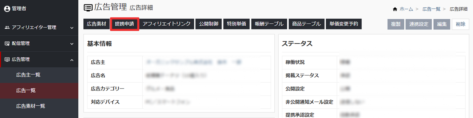Click the 広告管理 page header icon
The height and width of the screenshot is (118, 473).
88,8
